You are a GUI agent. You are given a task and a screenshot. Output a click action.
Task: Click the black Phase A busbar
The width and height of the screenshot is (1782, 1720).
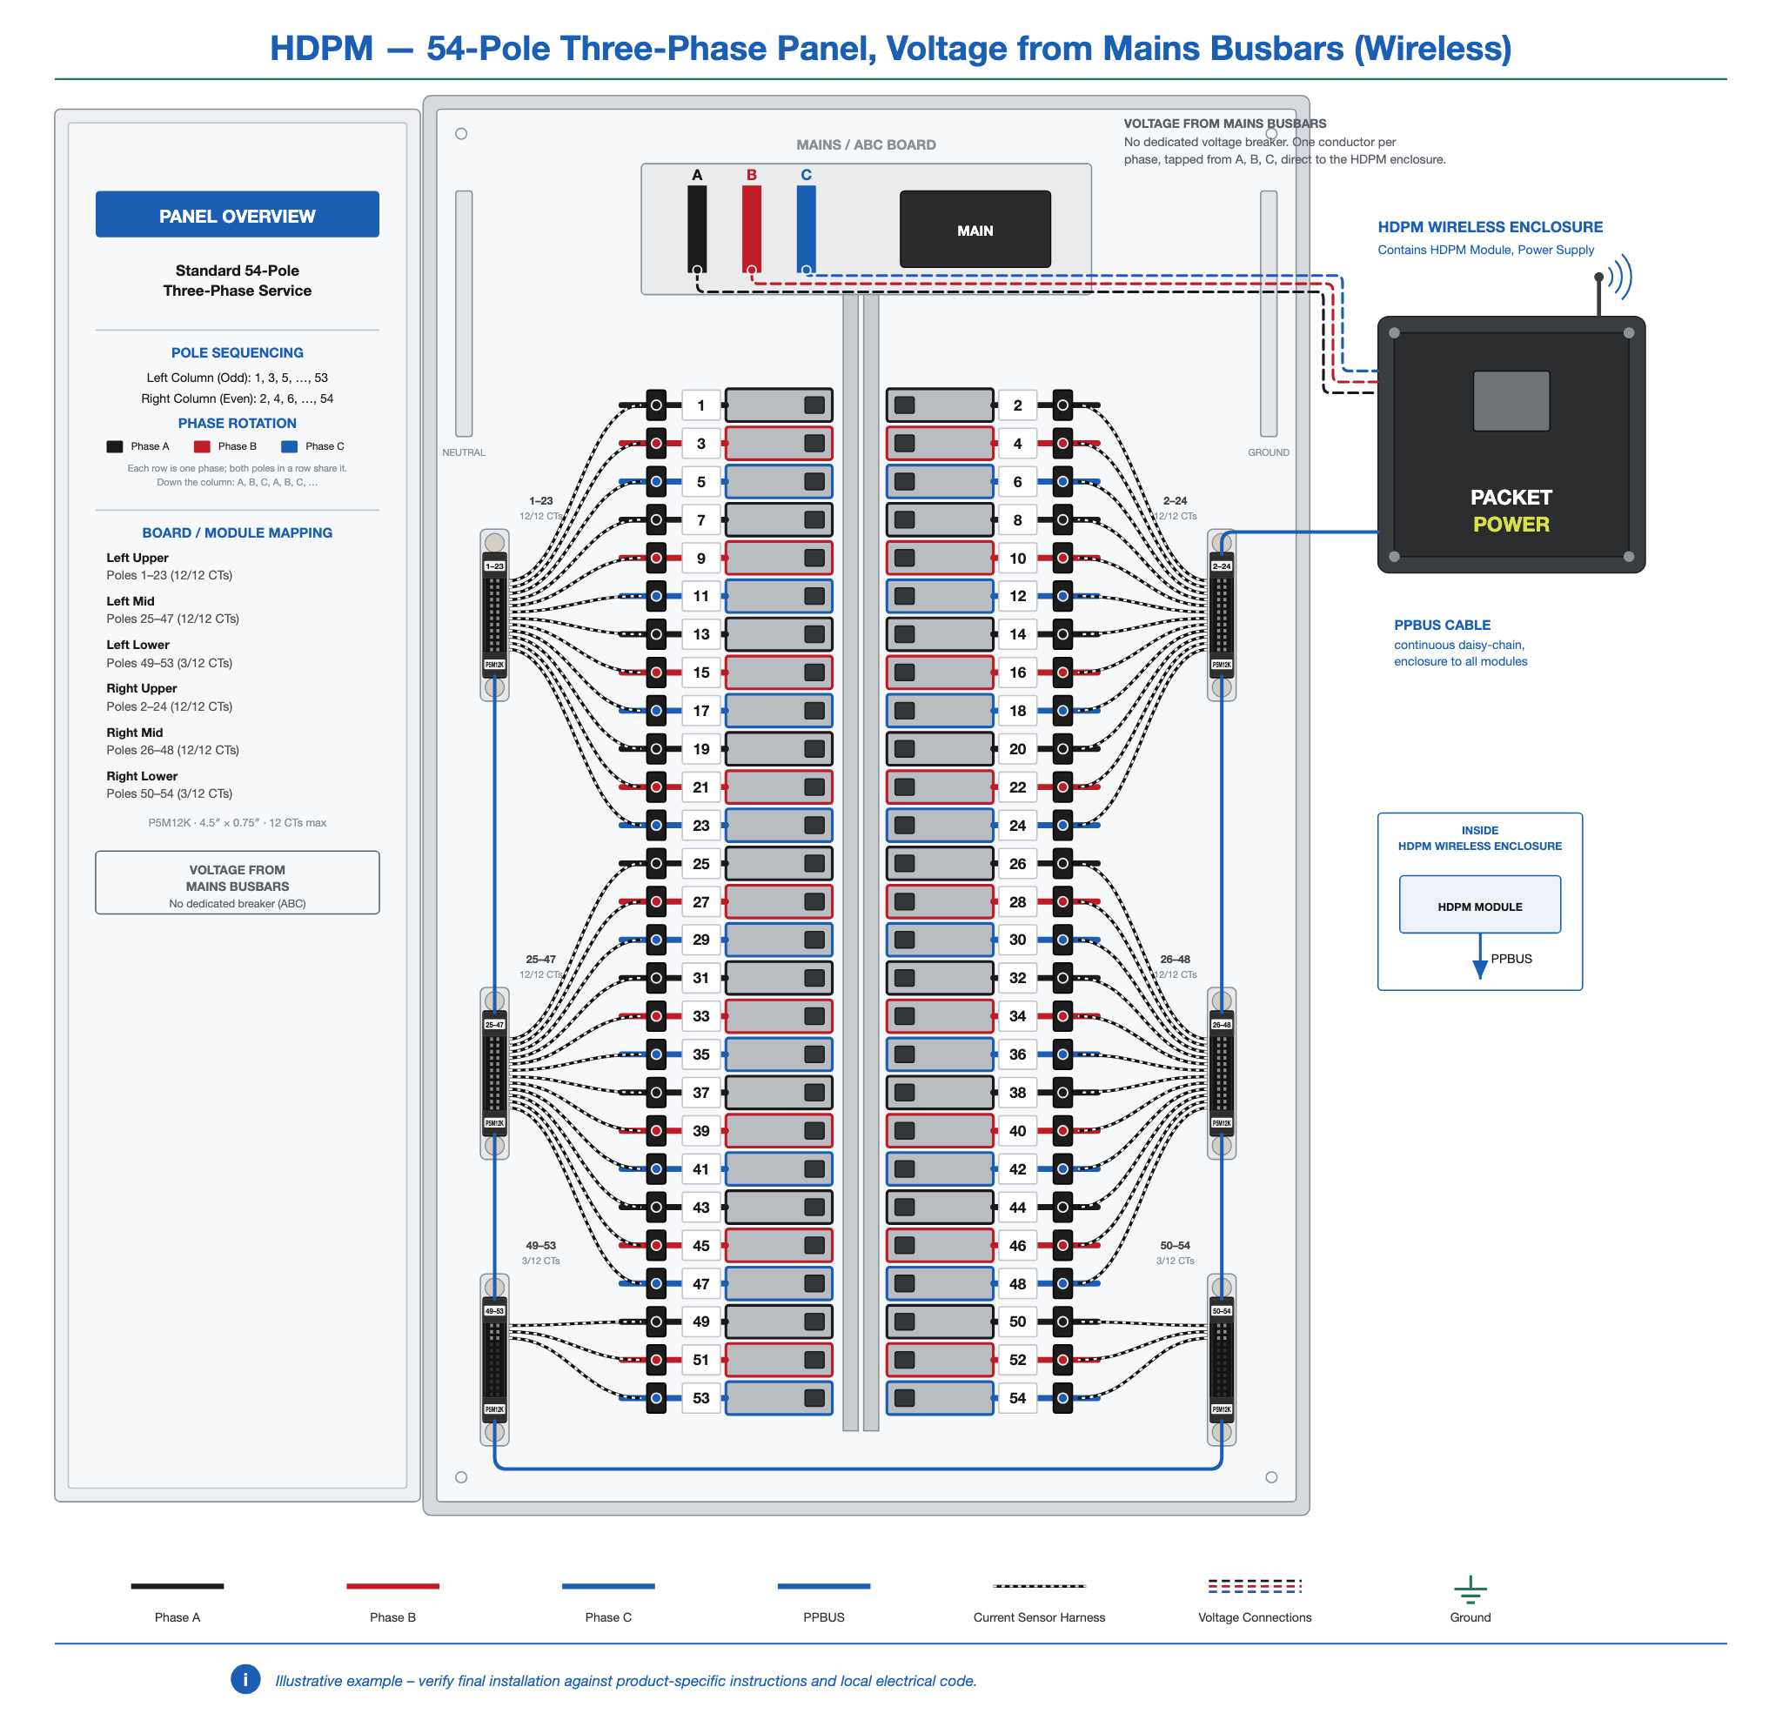(697, 229)
